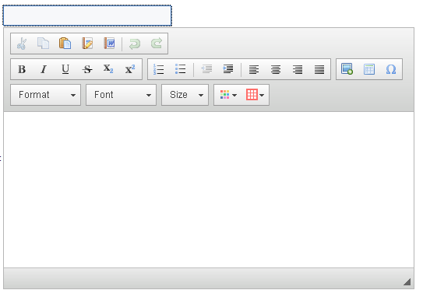Screen dimensions: 423x297
Task: Click the Paste clipboard icon
Action: (x=65, y=44)
